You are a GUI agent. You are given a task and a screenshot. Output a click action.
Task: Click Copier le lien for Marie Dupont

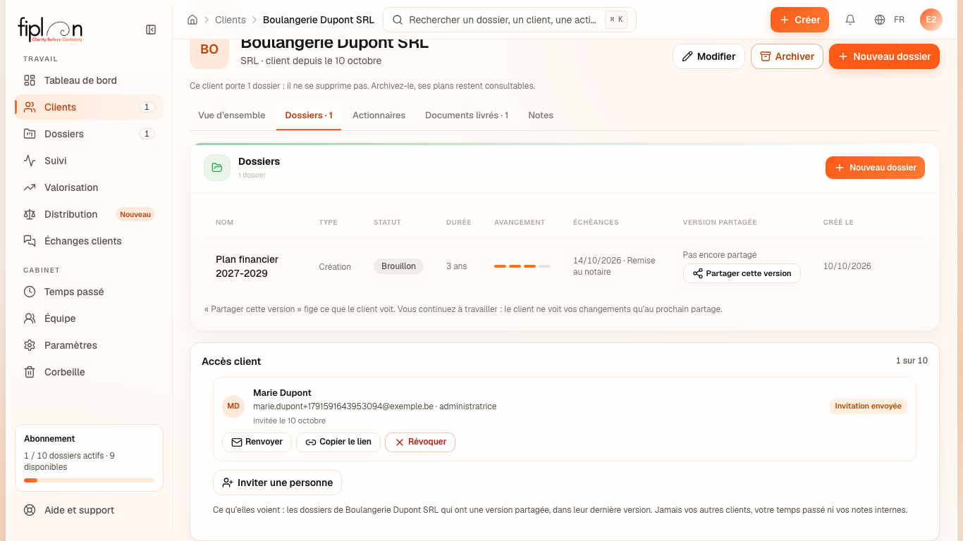tap(338, 442)
